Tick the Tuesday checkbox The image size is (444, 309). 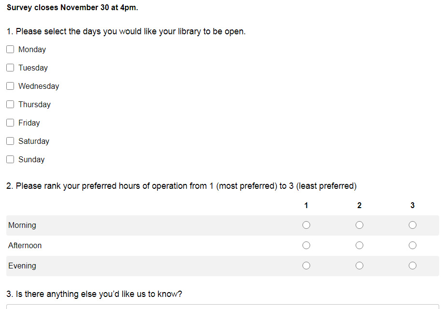(10, 68)
